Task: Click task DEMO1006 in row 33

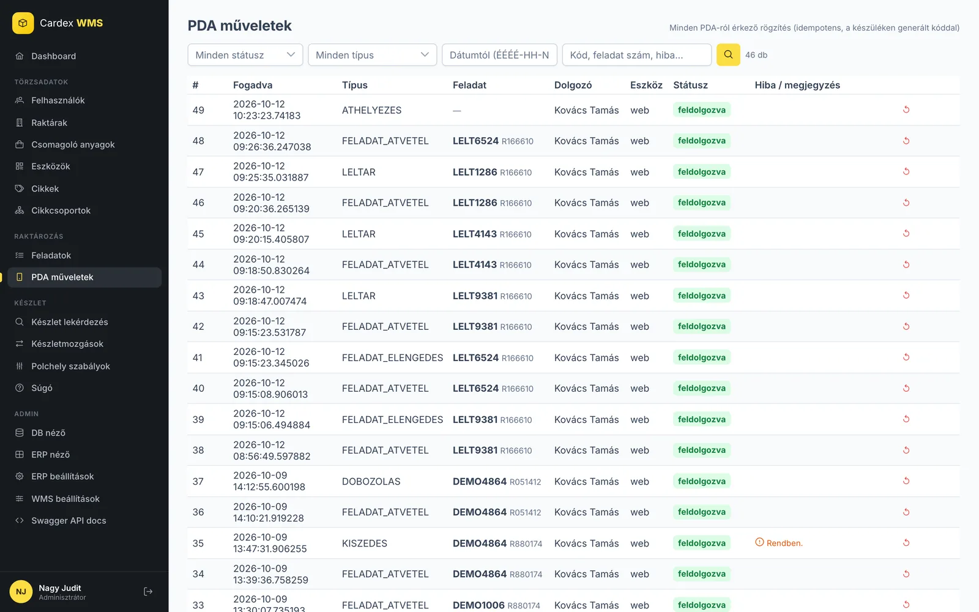Action: point(478,605)
